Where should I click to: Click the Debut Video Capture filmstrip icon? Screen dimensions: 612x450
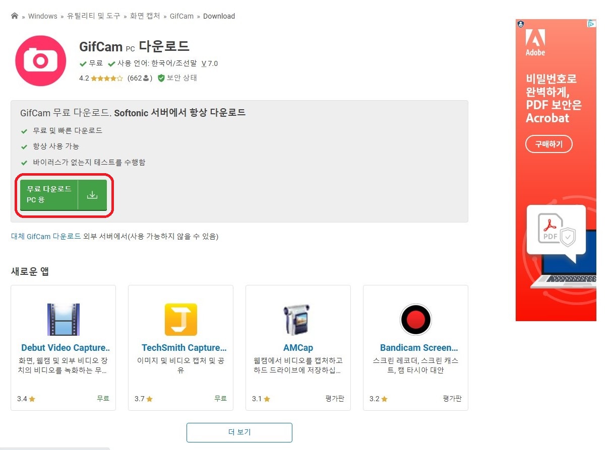64,320
